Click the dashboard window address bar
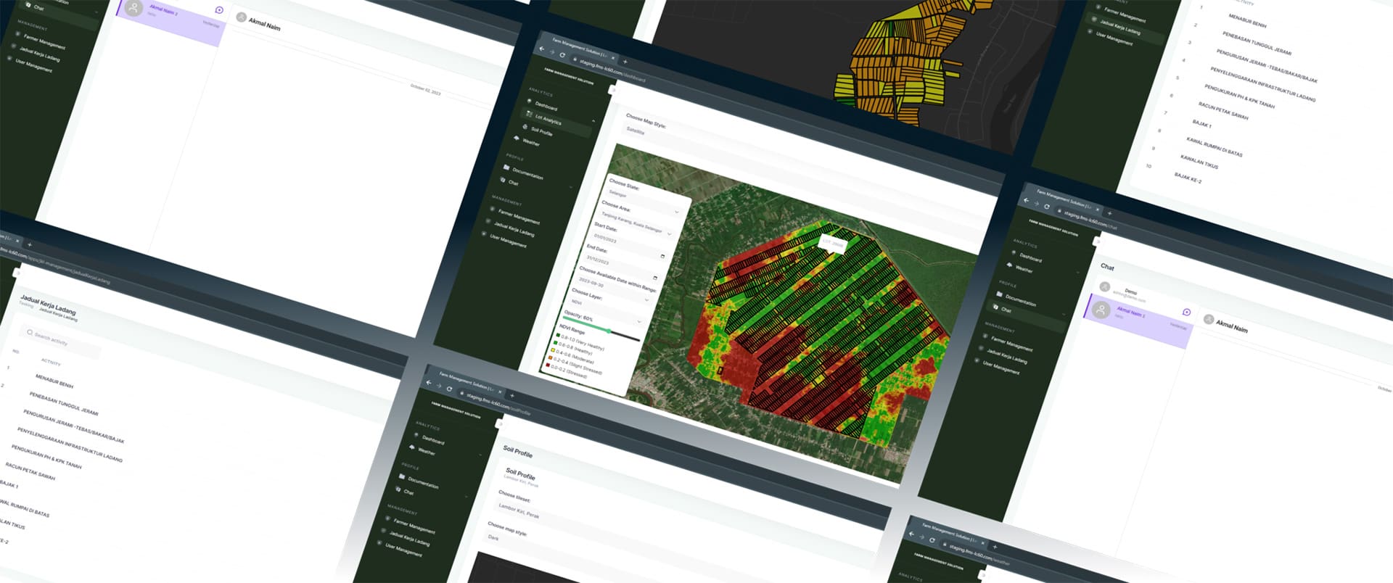 pyautogui.click(x=613, y=71)
